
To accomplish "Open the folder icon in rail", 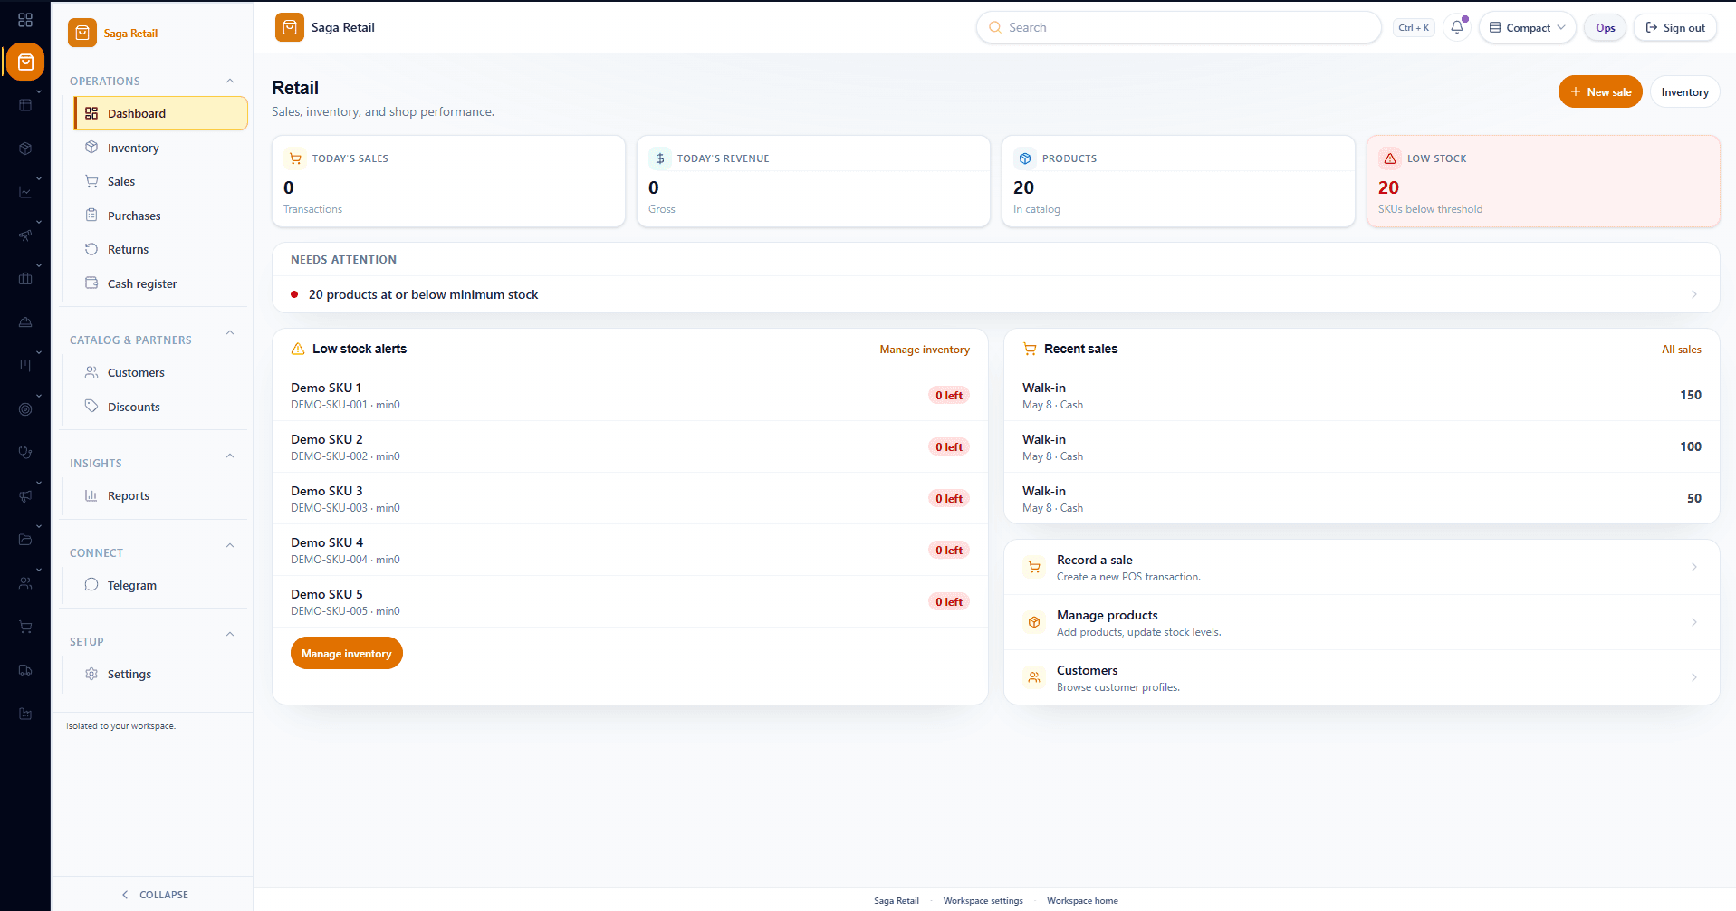I will pyautogui.click(x=25, y=540).
